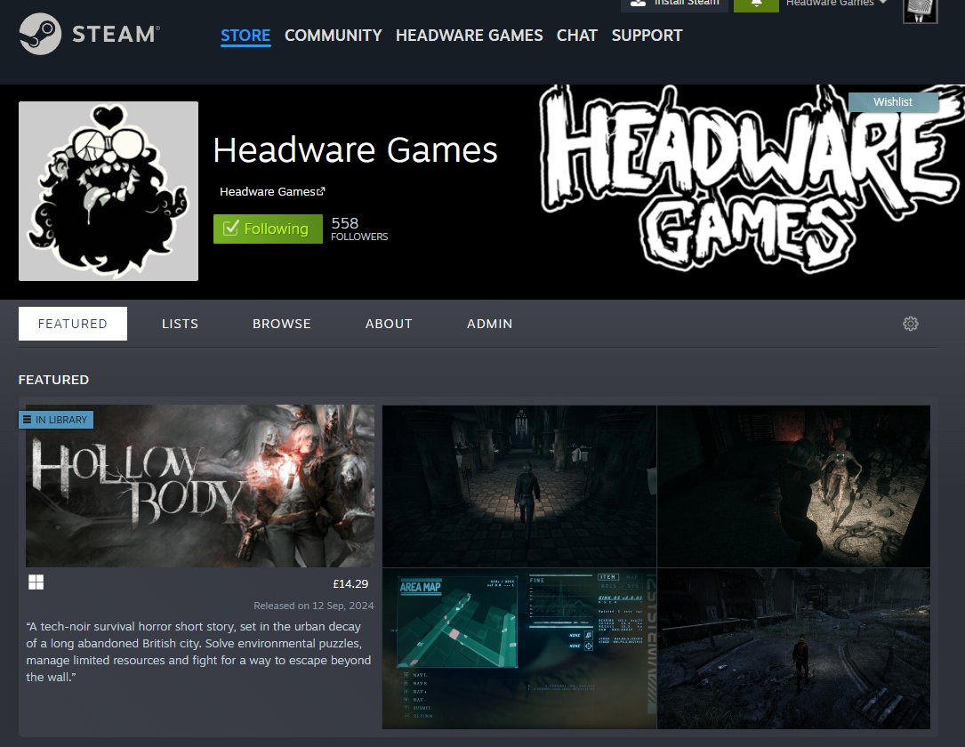Open the user avatar at top right
Viewport: 965px width, 747px height.
click(x=920, y=10)
